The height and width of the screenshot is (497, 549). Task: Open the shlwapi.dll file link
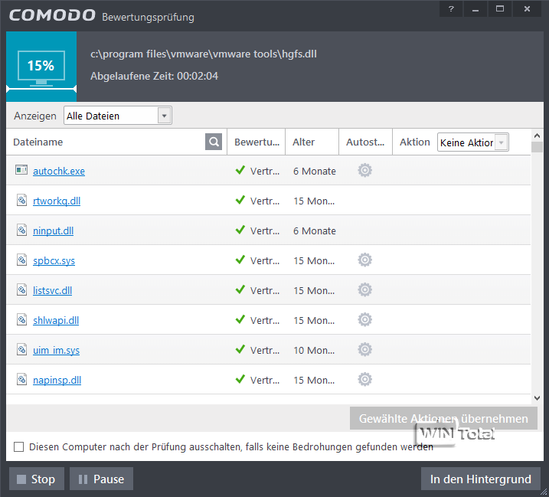pyautogui.click(x=56, y=320)
